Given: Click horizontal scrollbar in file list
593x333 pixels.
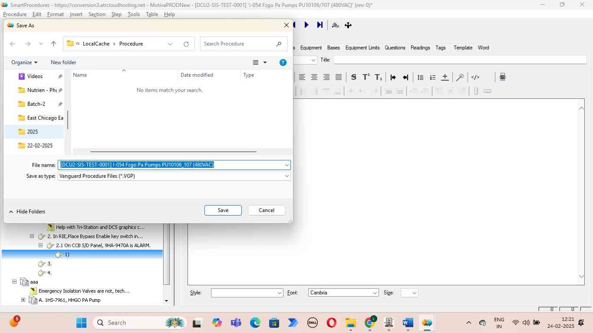Looking at the screenshot, I should point(173,152).
